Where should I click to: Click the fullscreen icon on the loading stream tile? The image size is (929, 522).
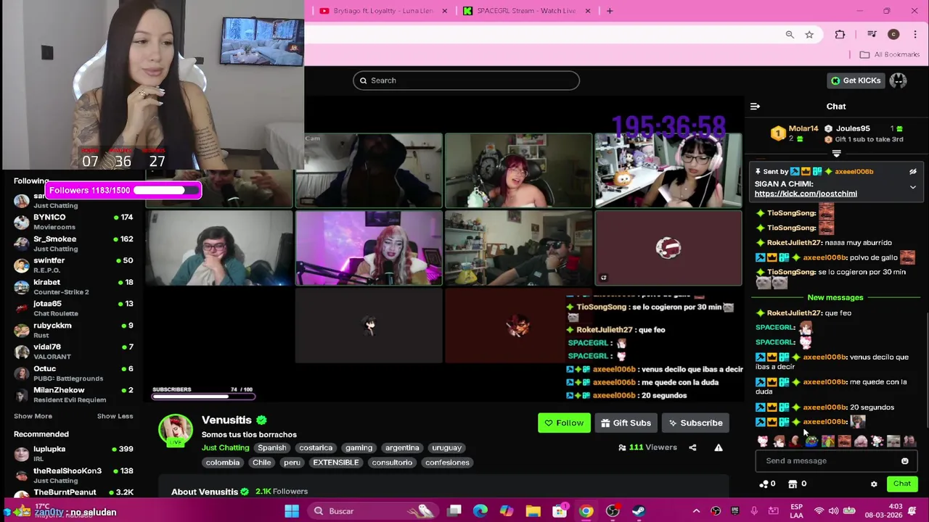click(x=603, y=278)
